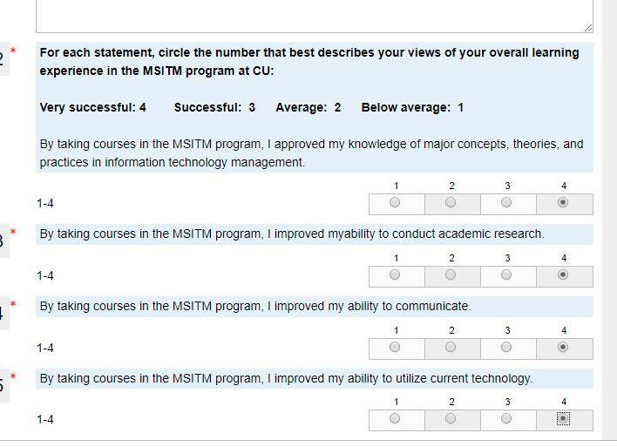Mark rating 4 for utilizing current technology
Screen dimensions: 617x447
click(x=563, y=418)
